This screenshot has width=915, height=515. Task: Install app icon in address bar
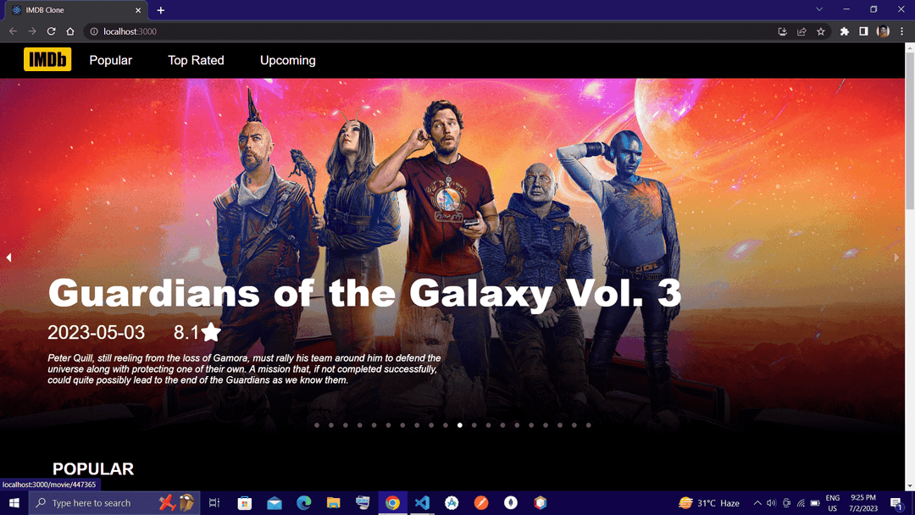[783, 31]
